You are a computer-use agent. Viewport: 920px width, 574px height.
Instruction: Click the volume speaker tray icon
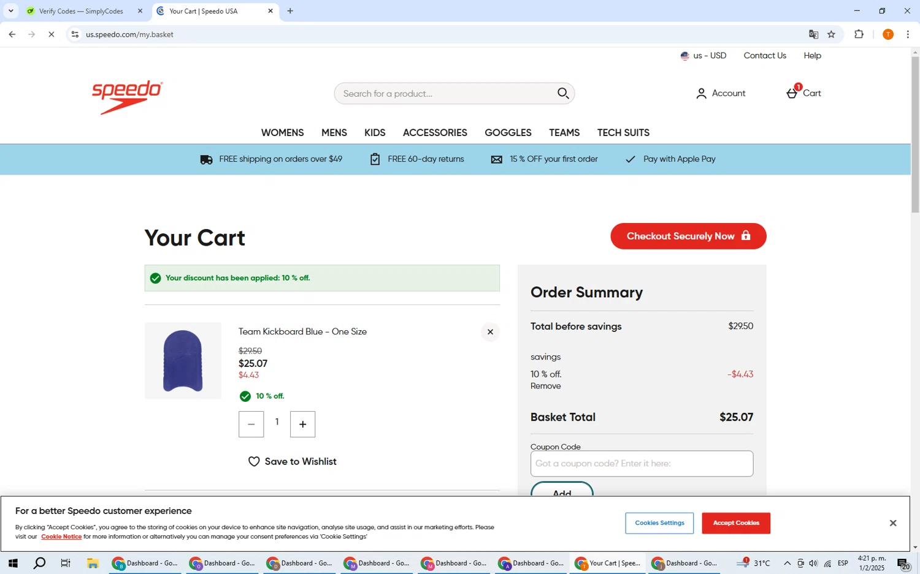click(813, 563)
